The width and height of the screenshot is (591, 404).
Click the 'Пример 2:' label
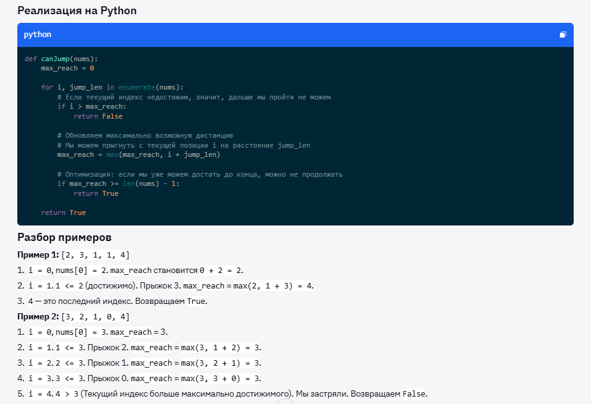[38, 317]
